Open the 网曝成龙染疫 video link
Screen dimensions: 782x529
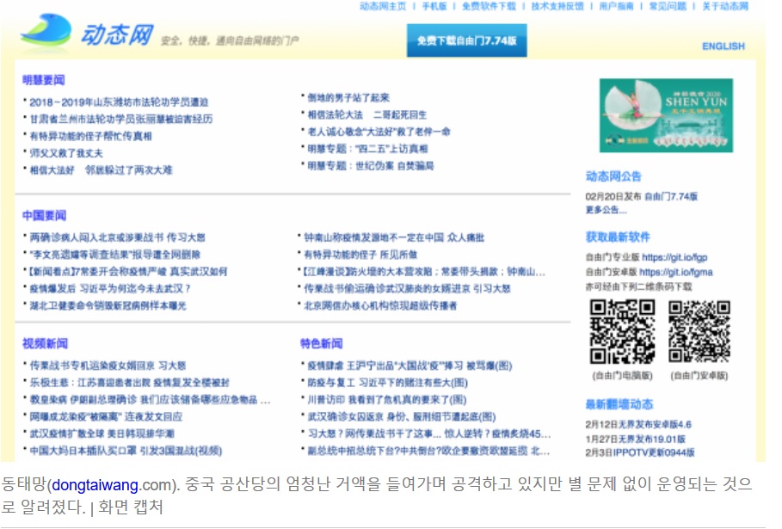pyautogui.click(x=106, y=416)
